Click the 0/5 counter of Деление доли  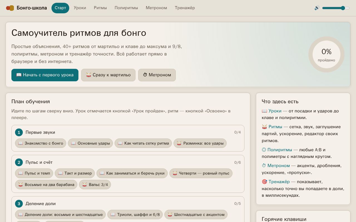click(238, 204)
